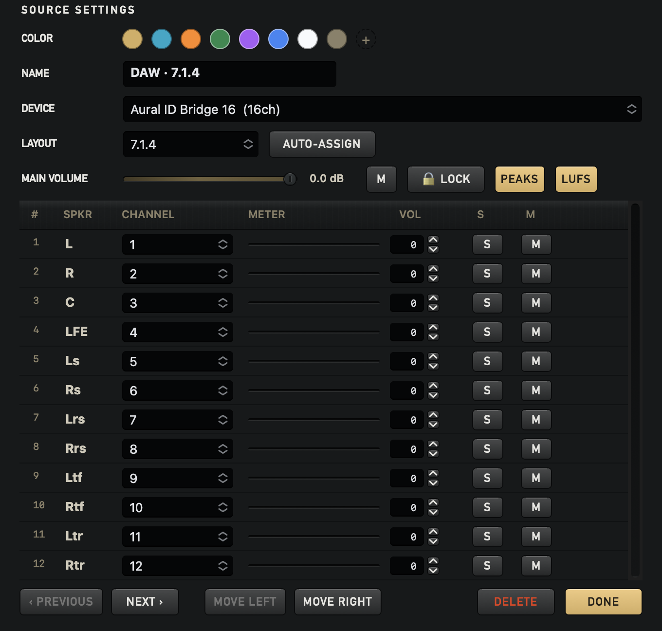Click the main volume slider handle

[x=290, y=179]
